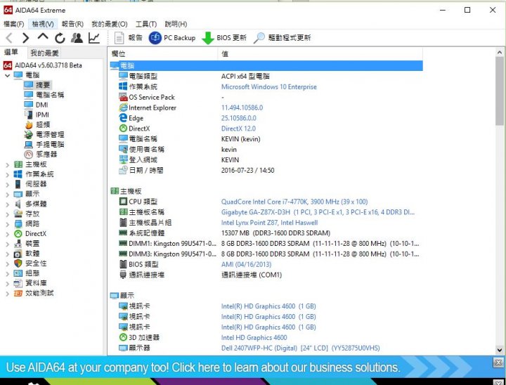Collapse the 電腦 tree node
The image size is (506, 385).
pyautogui.click(x=7, y=75)
